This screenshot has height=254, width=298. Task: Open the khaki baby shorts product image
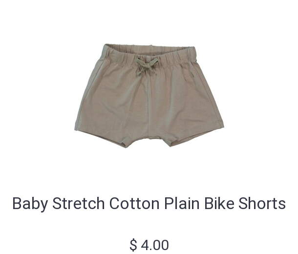[x=149, y=96]
